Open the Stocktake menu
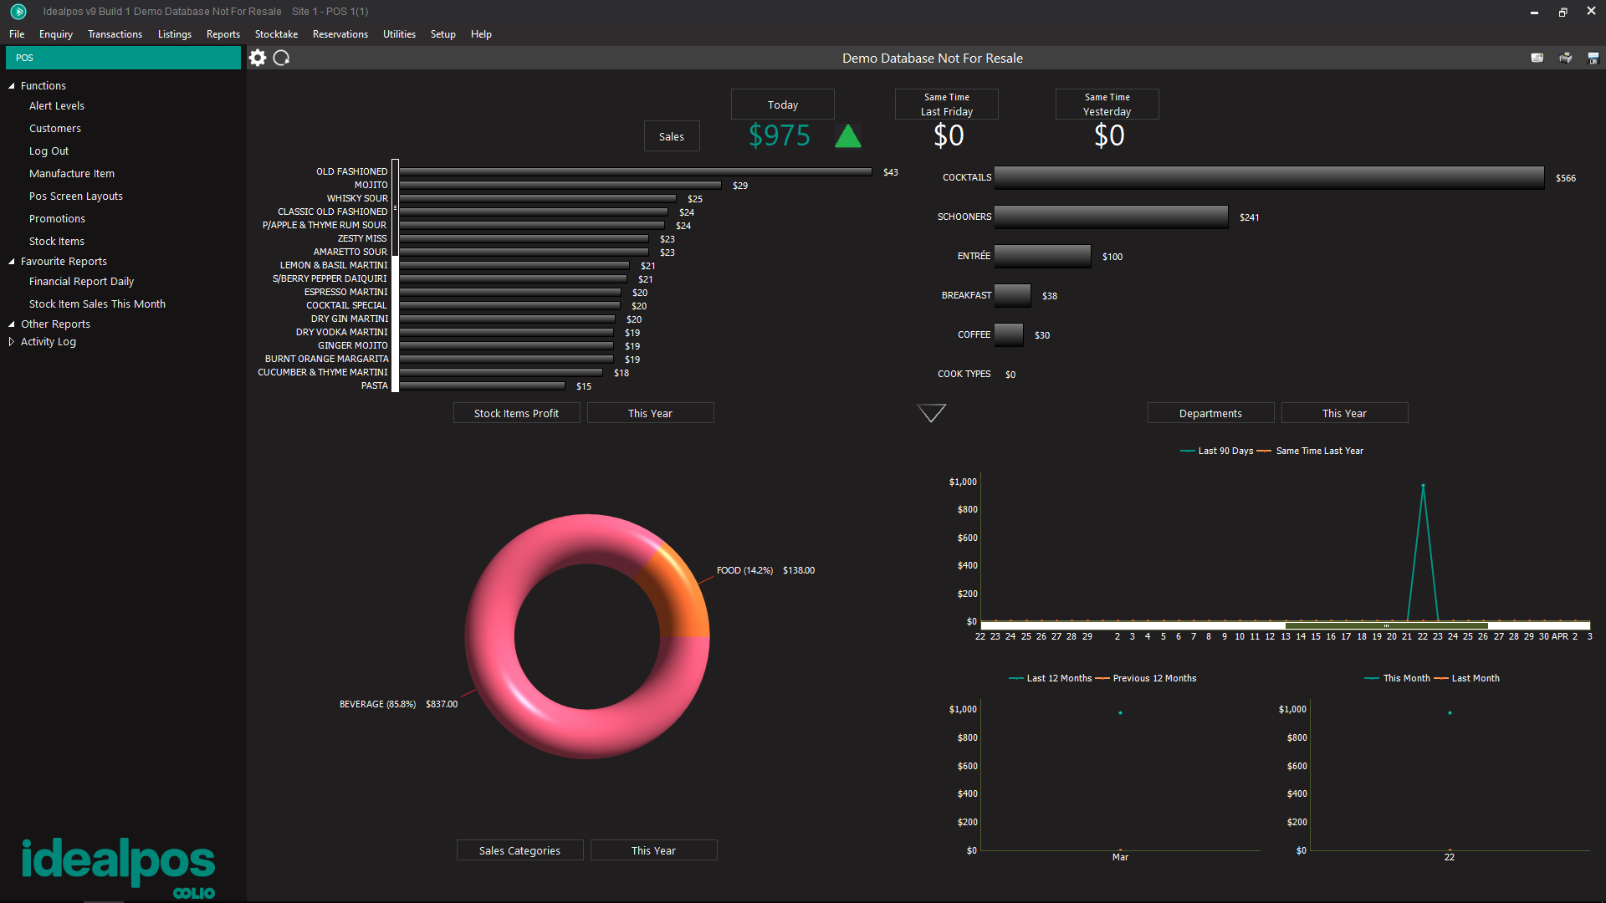The width and height of the screenshot is (1606, 903). point(276,34)
